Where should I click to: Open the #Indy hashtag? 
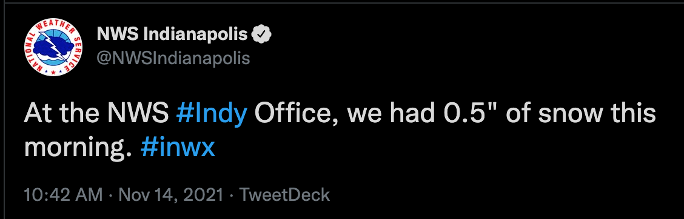click(x=212, y=115)
